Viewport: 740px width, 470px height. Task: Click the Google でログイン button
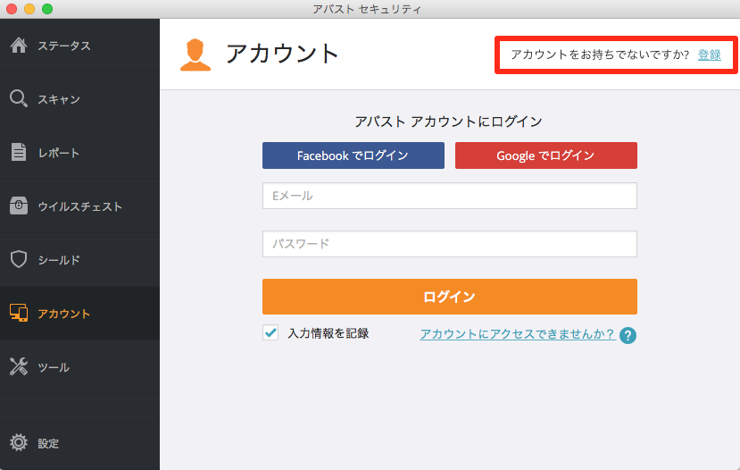pos(546,155)
